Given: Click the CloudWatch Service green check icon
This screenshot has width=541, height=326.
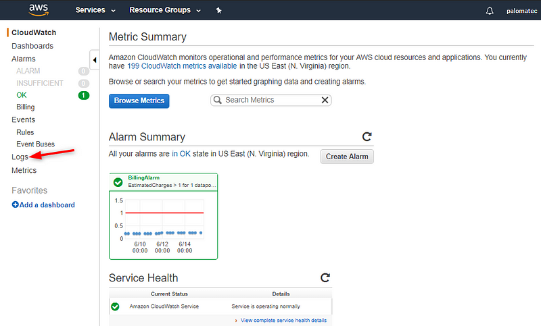Looking at the screenshot, I should (115, 306).
